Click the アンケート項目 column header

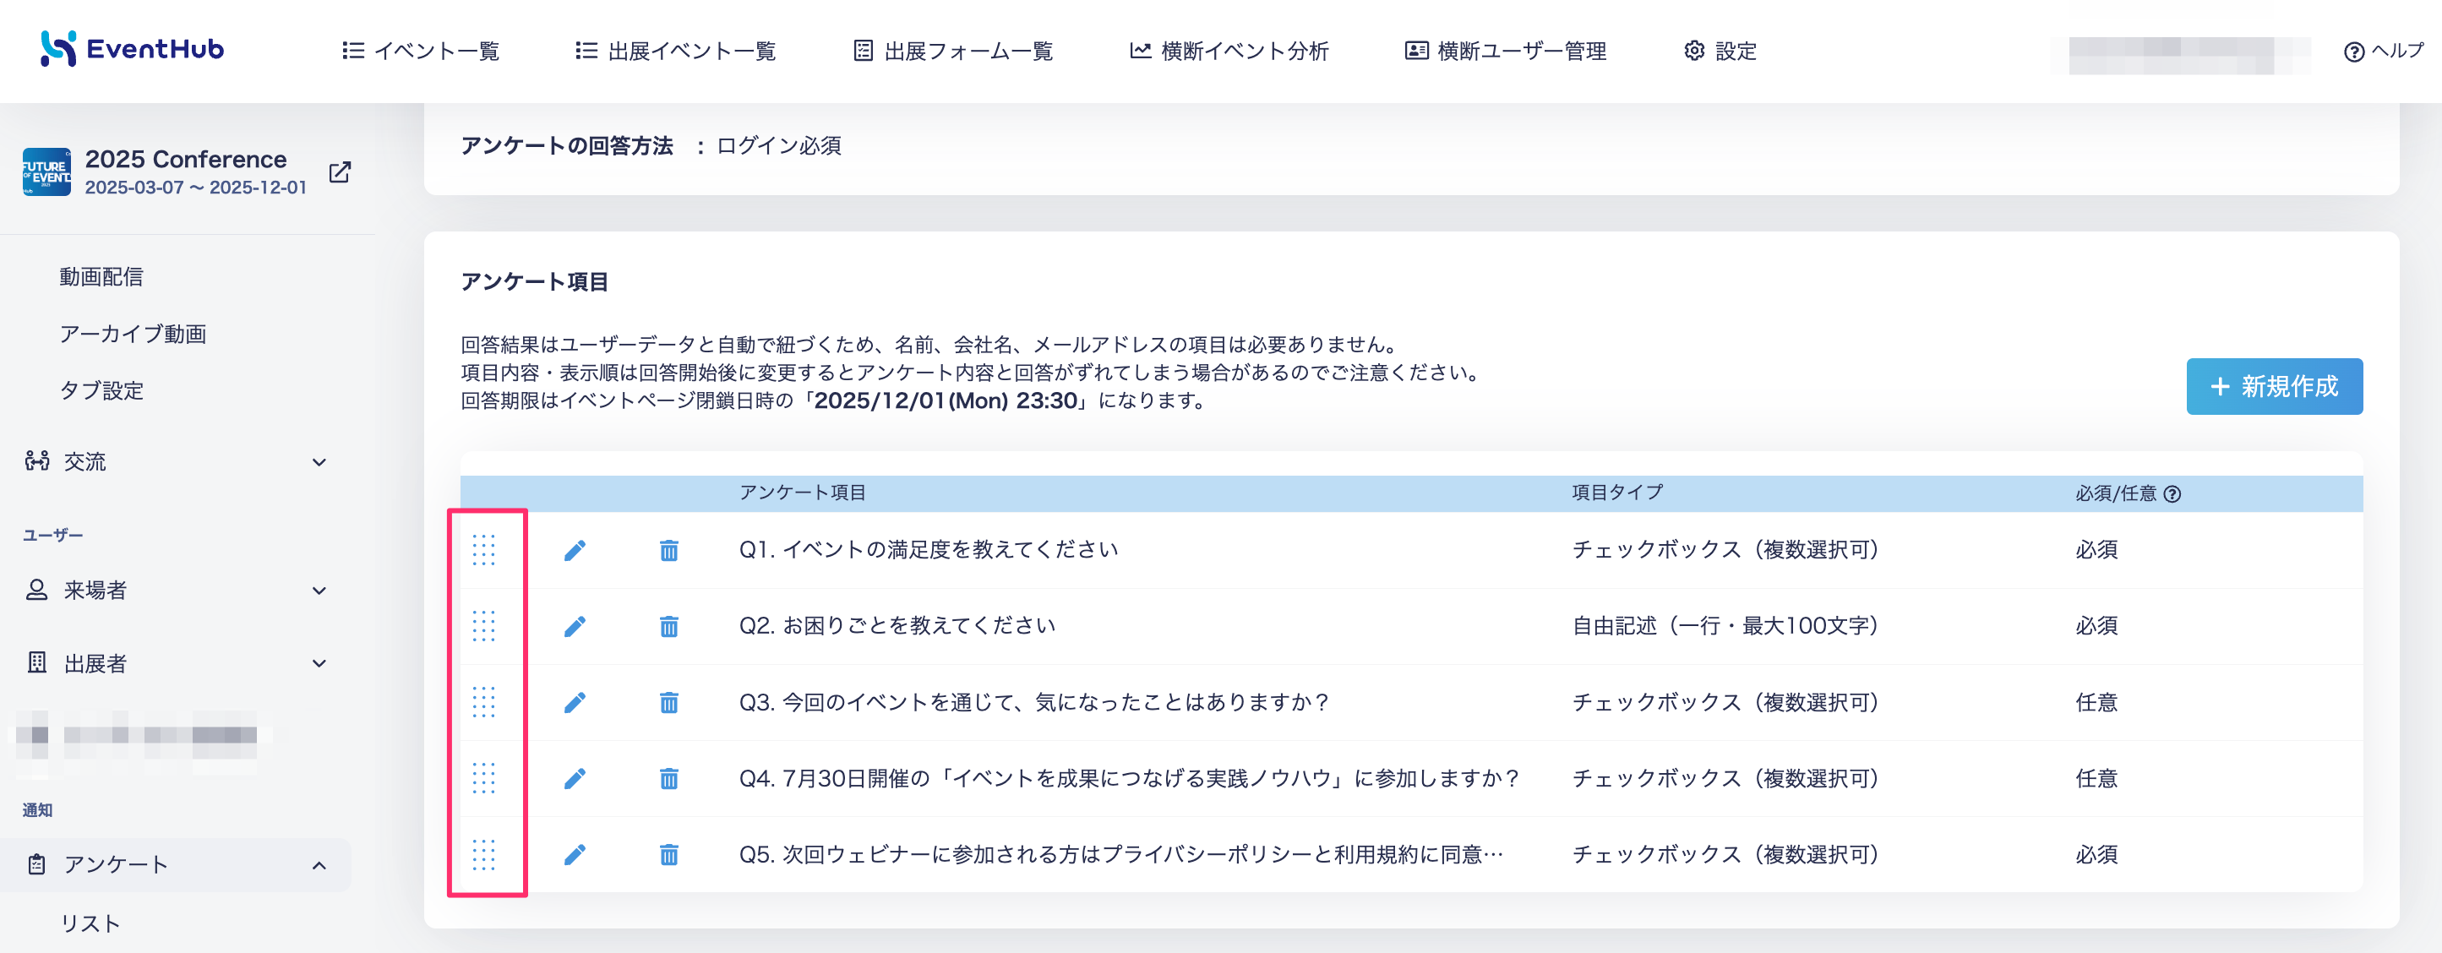802,493
